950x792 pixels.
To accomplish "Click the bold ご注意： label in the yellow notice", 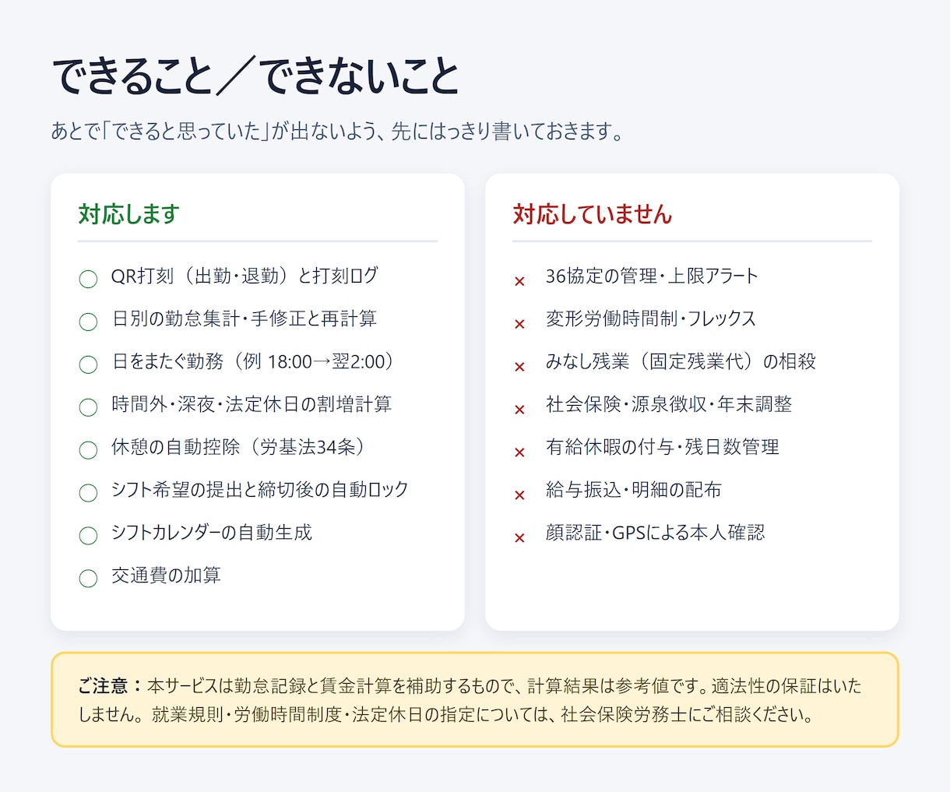I will (x=111, y=686).
